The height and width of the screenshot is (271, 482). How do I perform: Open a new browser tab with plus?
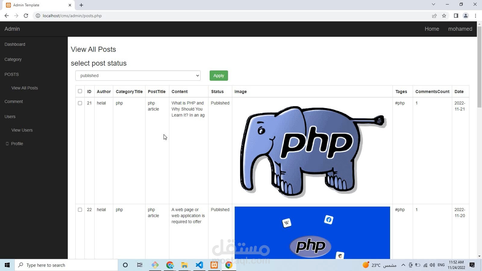[x=81, y=5]
